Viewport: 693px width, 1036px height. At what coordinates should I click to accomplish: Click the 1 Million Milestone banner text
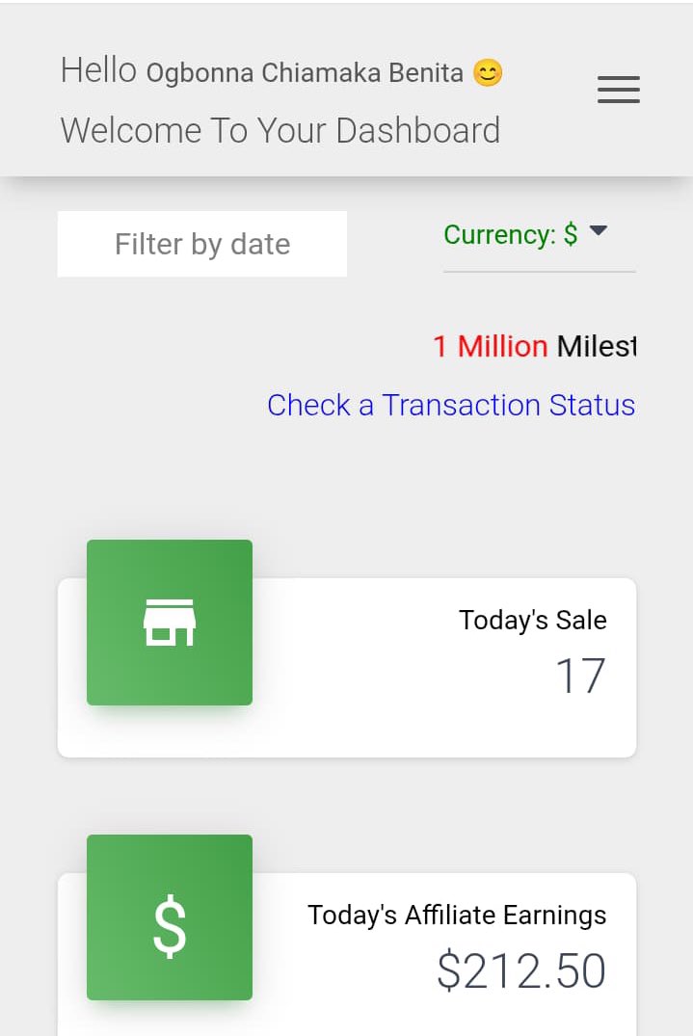tap(535, 346)
